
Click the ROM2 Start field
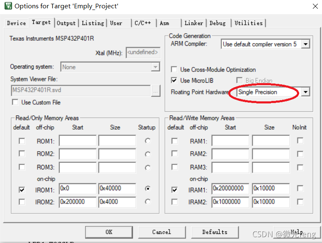78,154
